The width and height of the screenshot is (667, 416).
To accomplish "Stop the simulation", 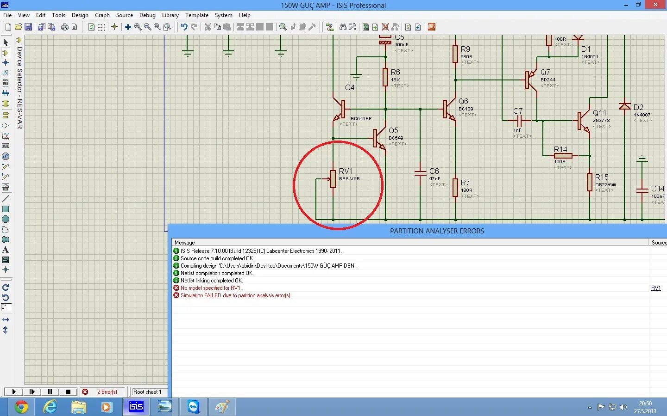I will click(68, 392).
